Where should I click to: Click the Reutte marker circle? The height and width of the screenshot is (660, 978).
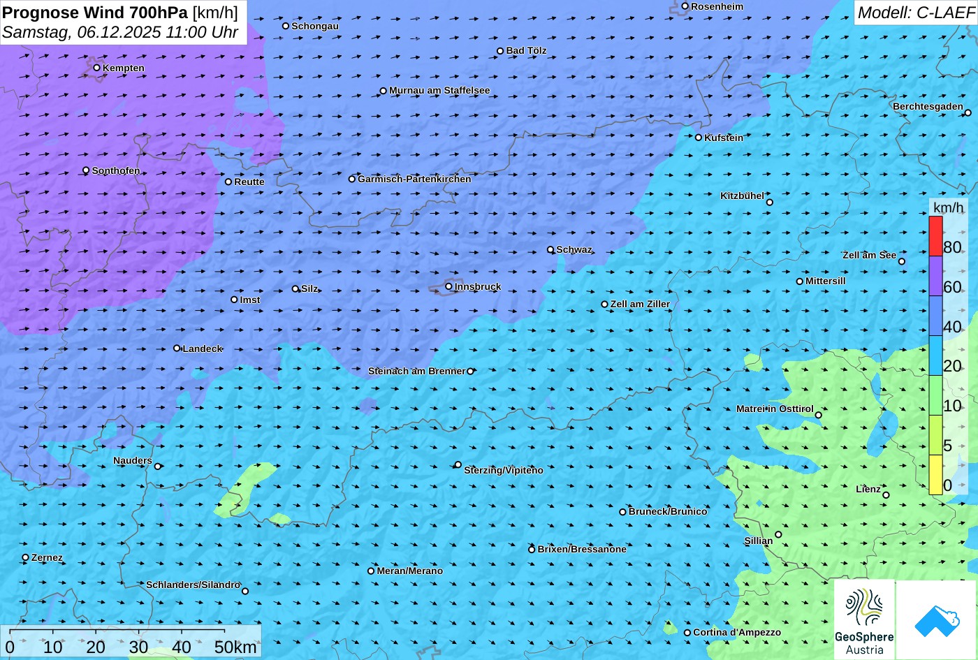click(x=228, y=182)
